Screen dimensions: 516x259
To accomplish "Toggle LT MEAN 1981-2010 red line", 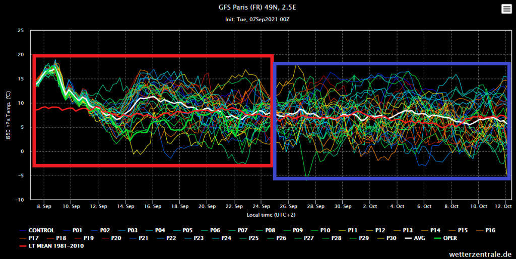I will pos(51,246).
